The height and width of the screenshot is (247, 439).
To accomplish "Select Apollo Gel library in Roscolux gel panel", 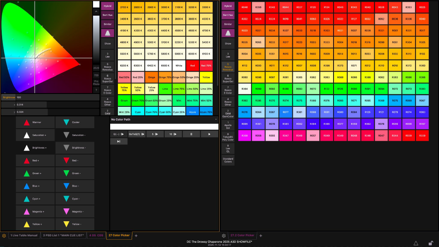I will [228, 125].
